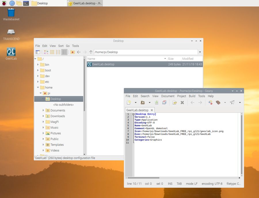Click the encoding: UTF-8 status bar entry

[x=212, y=184]
